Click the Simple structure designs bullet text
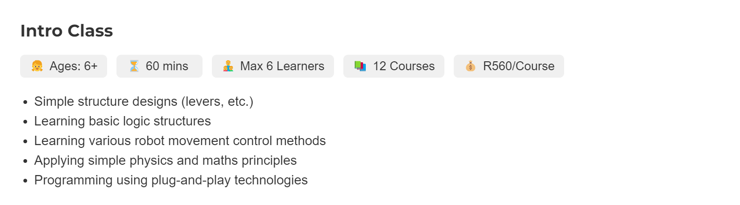 (144, 102)
